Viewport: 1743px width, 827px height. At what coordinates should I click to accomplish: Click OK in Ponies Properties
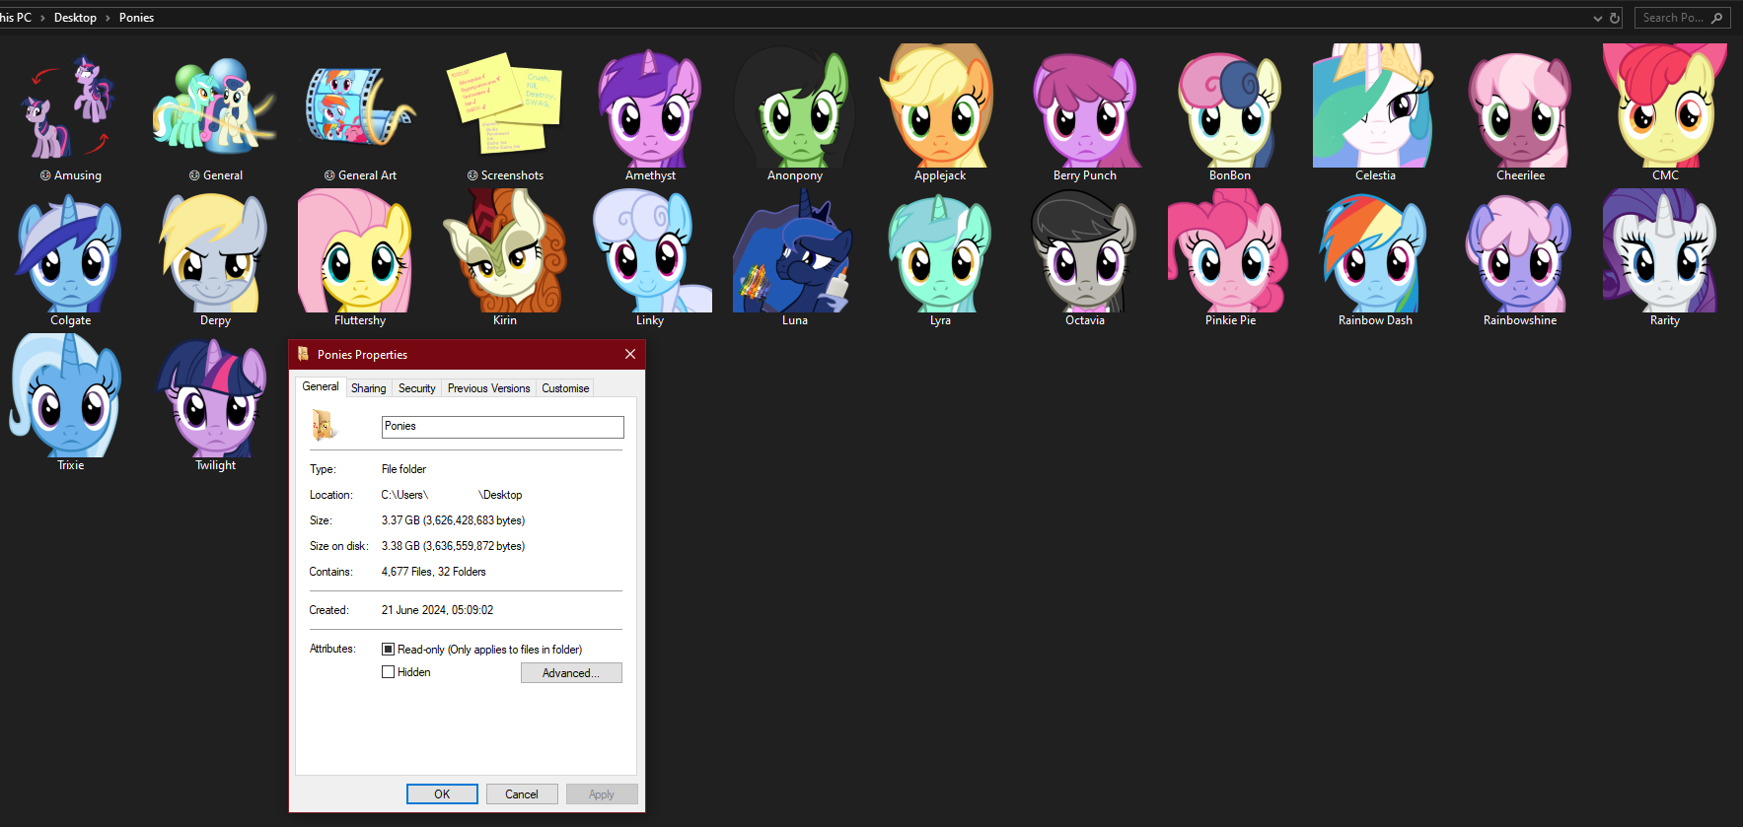(442, 794)
